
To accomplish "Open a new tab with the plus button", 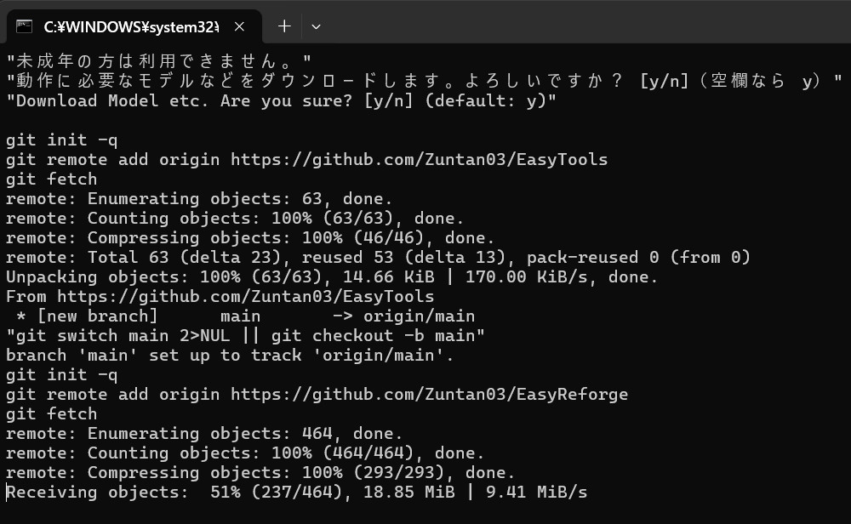I will coord(284,26).
